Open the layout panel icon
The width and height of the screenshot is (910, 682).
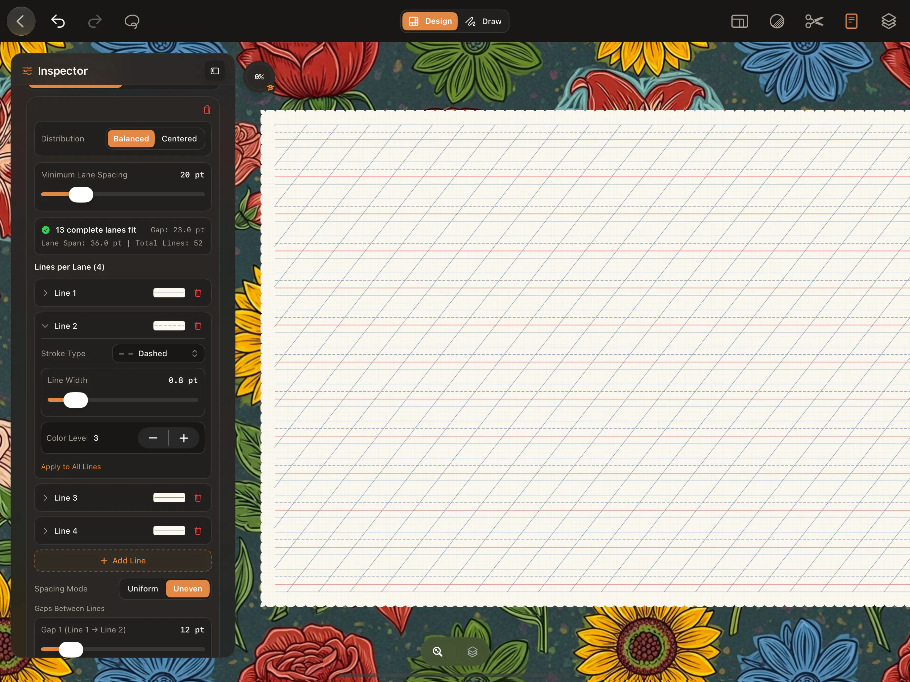740,21
